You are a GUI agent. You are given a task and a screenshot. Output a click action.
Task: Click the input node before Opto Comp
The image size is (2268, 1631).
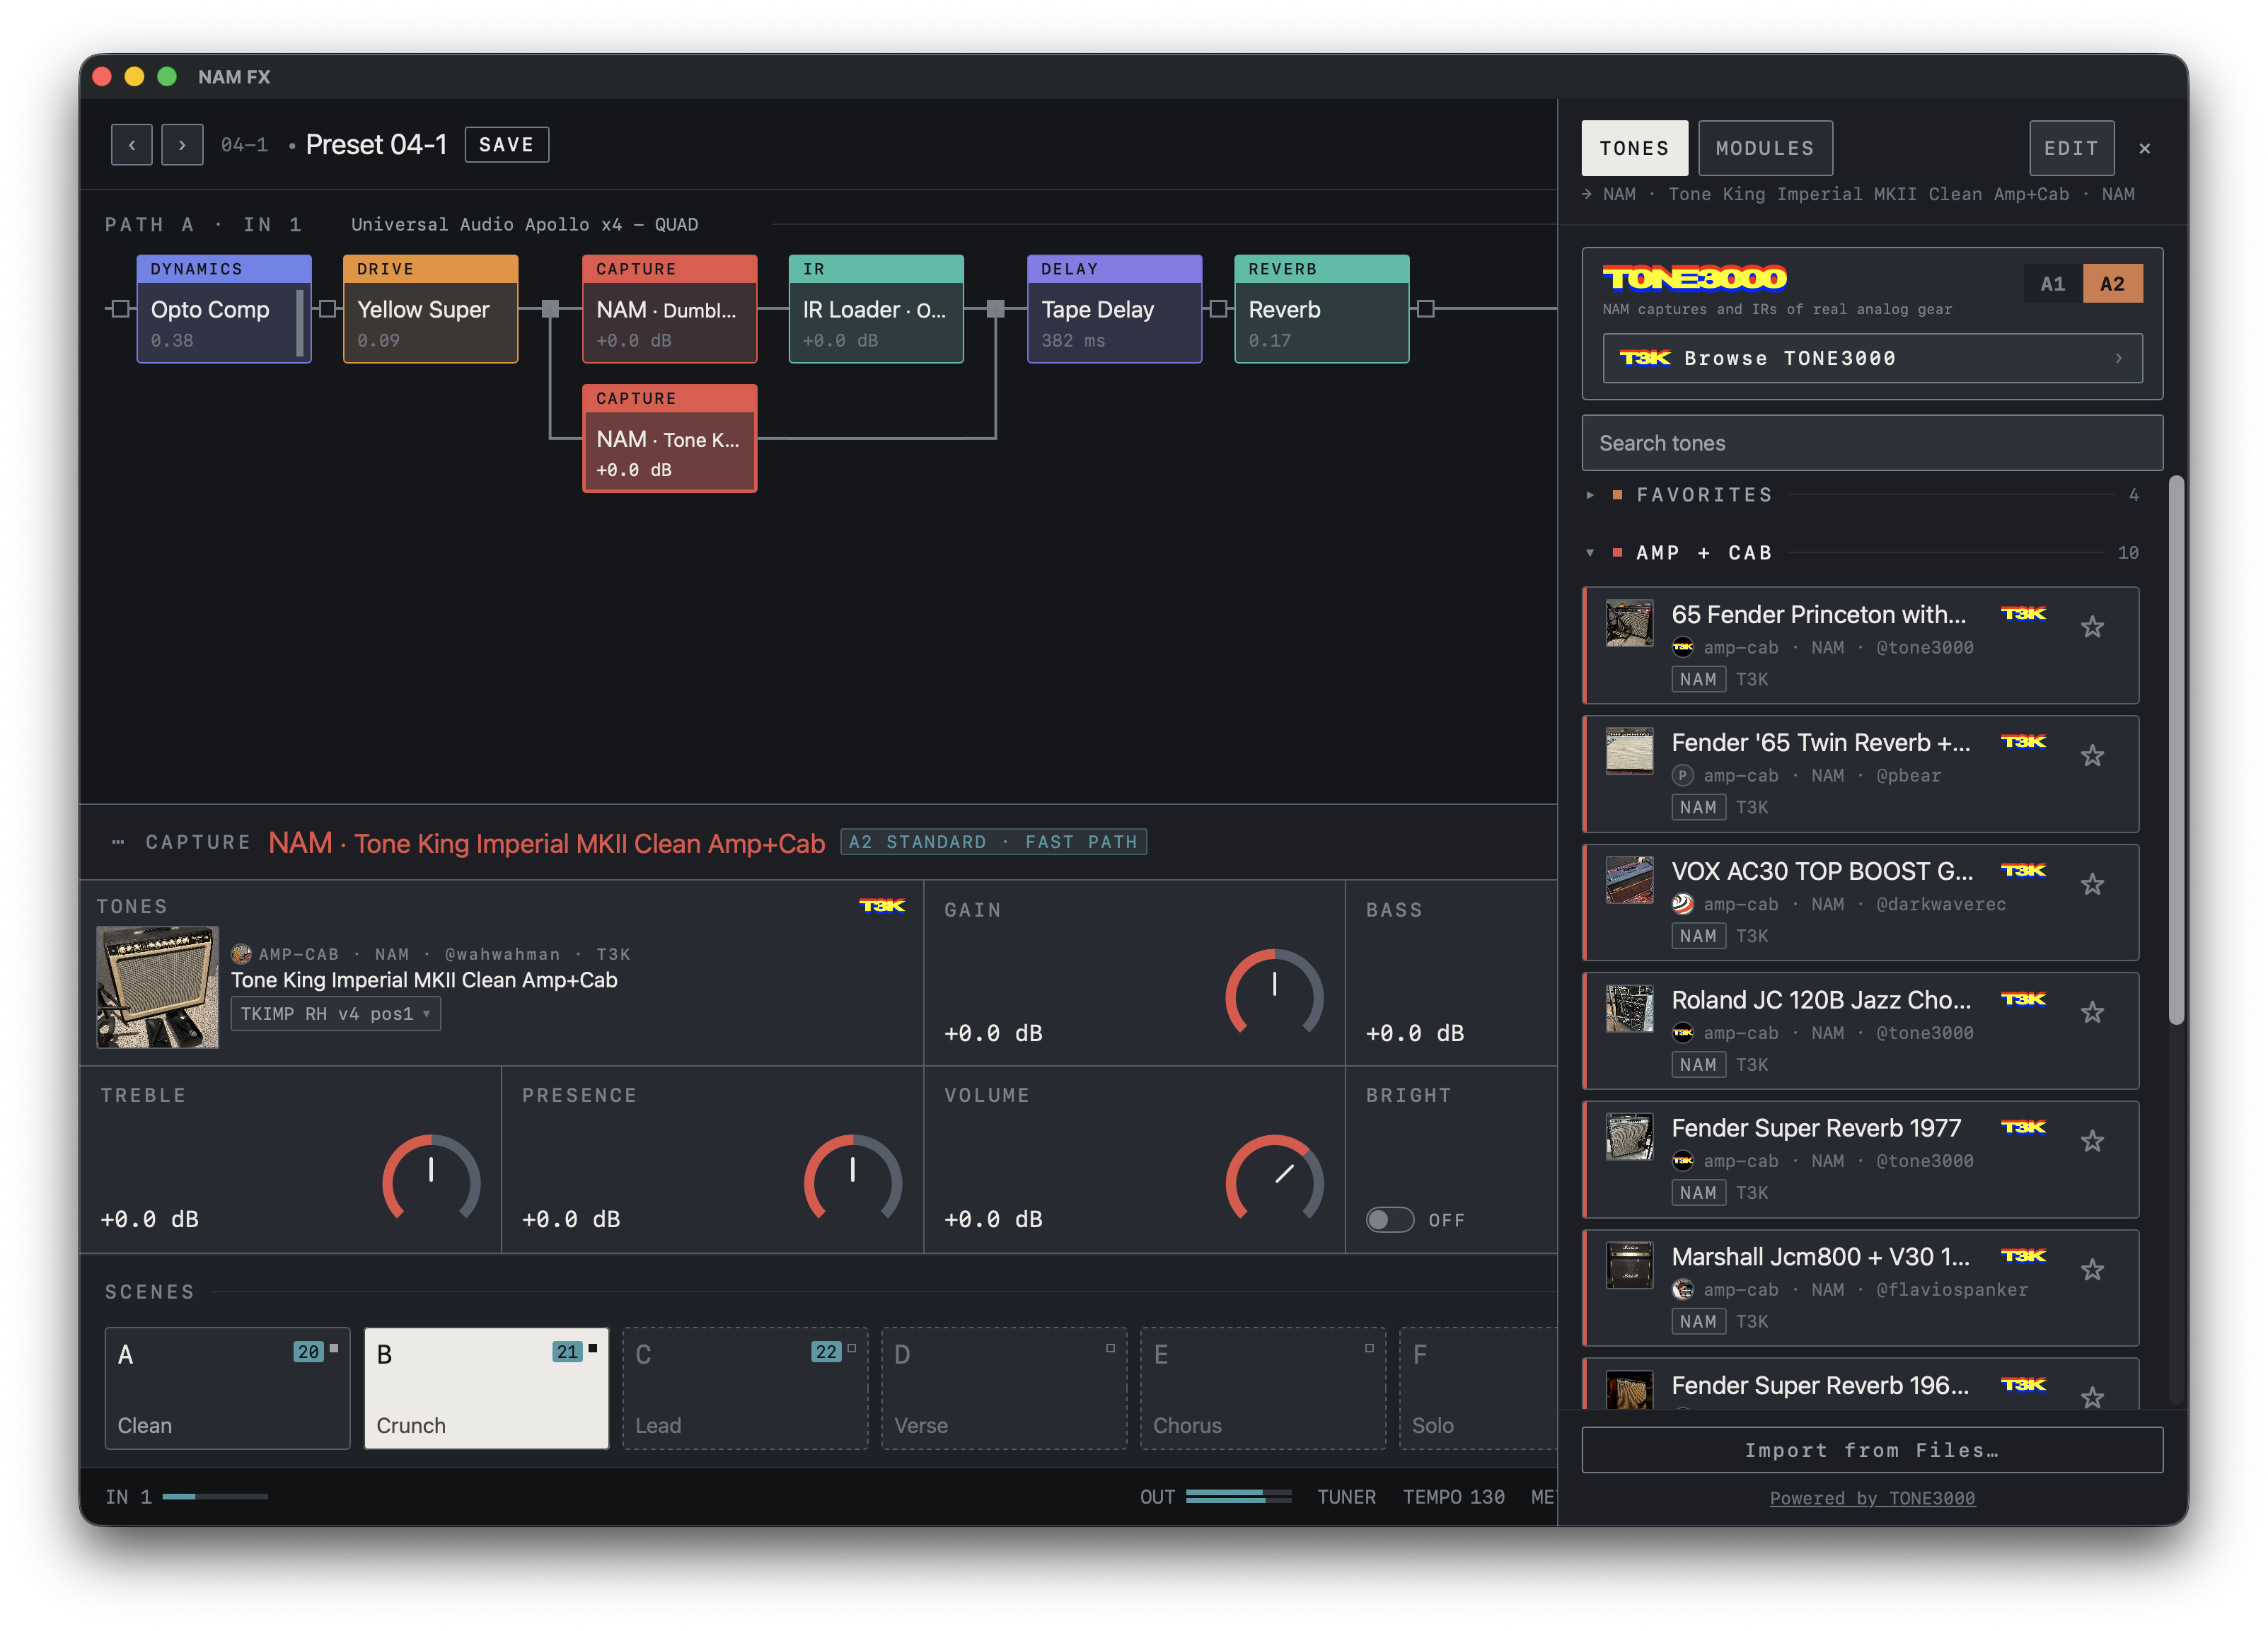click(x=120, y=308)
